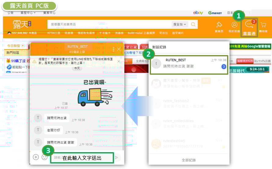Open the 公告 announcements menu item
This screenshot has width=272, height=169.
click(10, 13)
